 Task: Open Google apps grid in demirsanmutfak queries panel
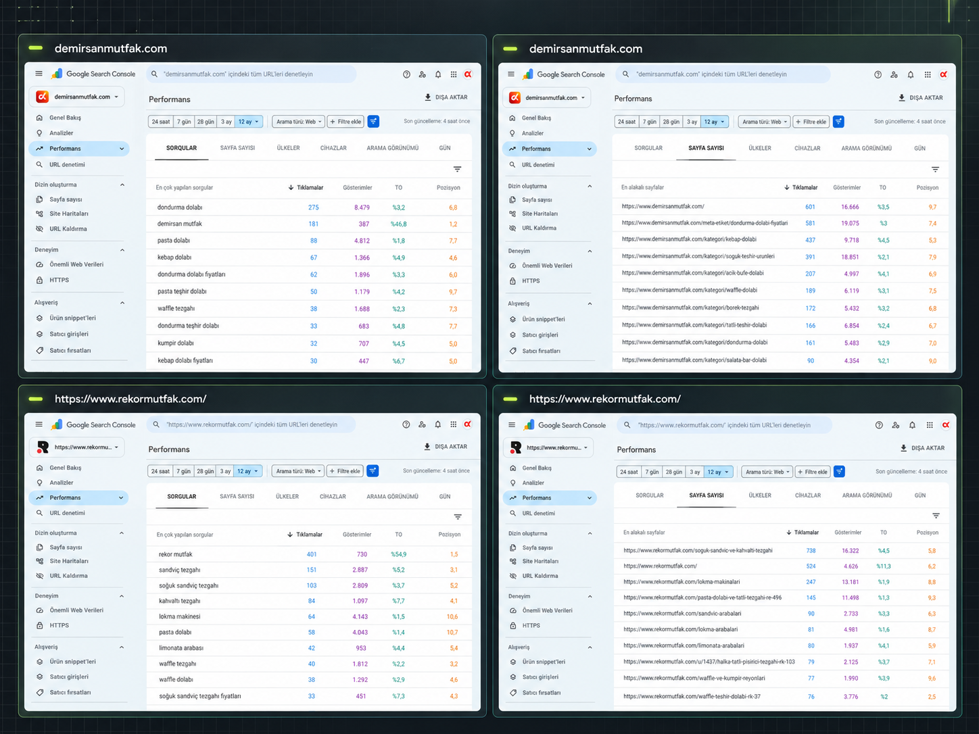point(454,74)
